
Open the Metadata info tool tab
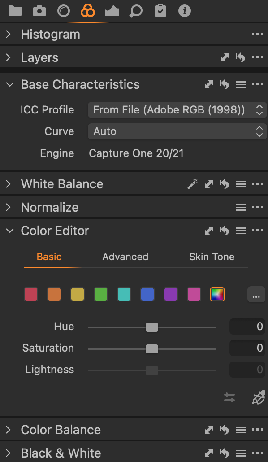pos(185,11)
